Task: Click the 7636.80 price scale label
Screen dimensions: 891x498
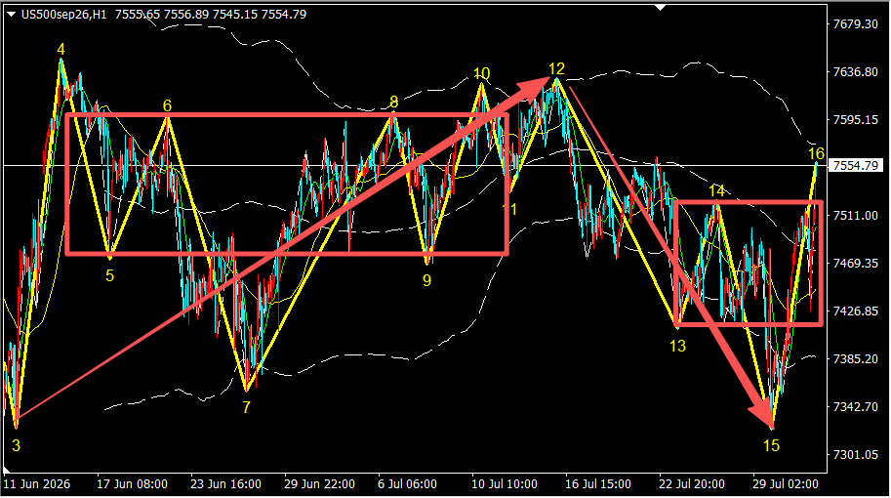Action: [855, 71]
